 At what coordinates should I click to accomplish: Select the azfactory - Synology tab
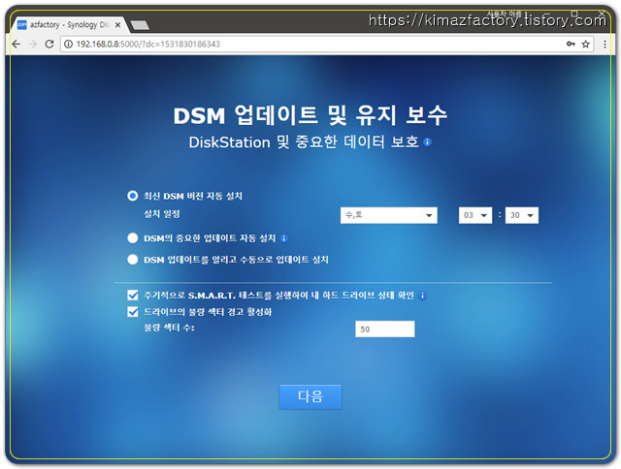(69, 25)
